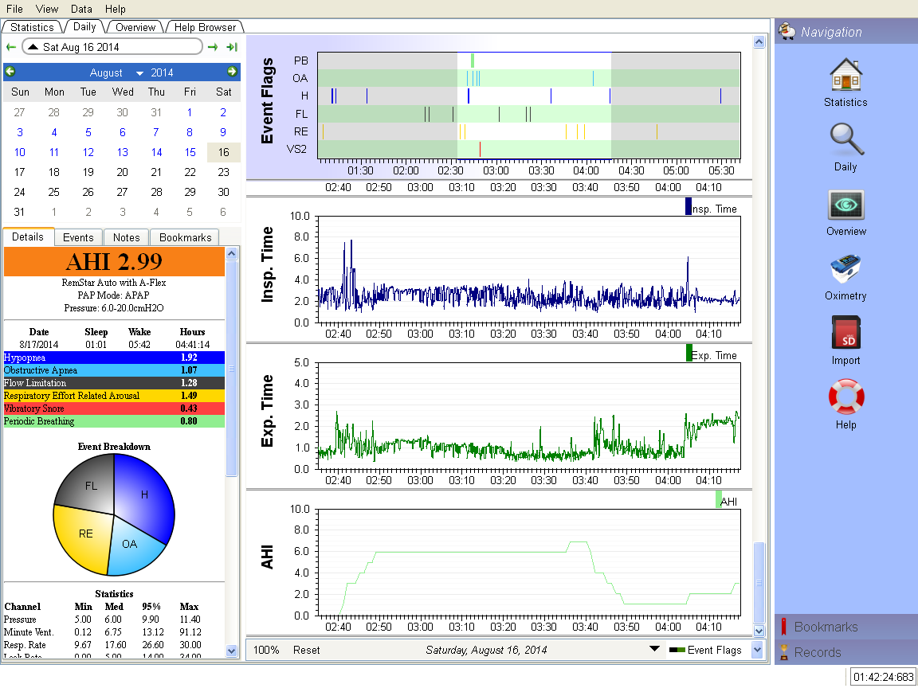Click the Hypopnea row in event summary
This screenshot has width=918, height=688.
point(114,358)
